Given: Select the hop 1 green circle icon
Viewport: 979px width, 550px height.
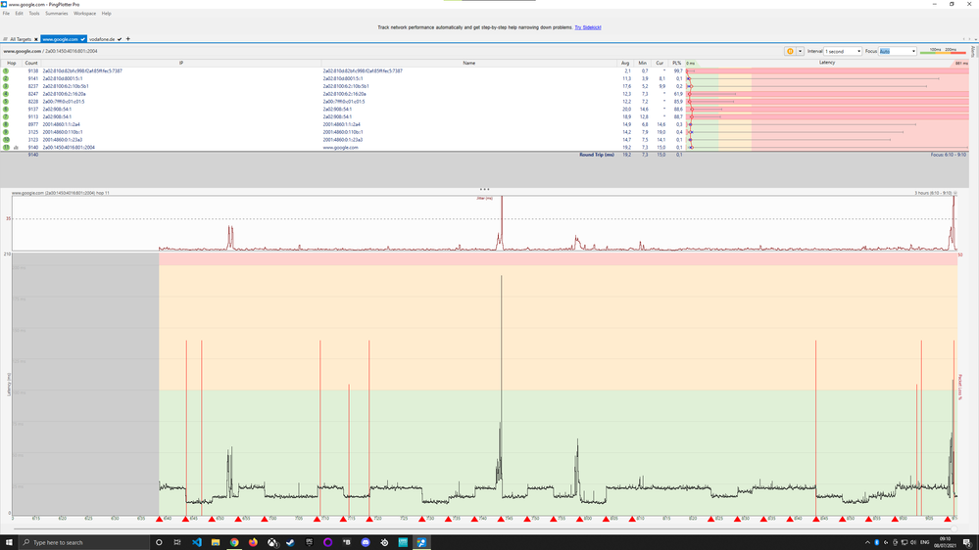Looking at the screenshot, I should coord(6,71).
